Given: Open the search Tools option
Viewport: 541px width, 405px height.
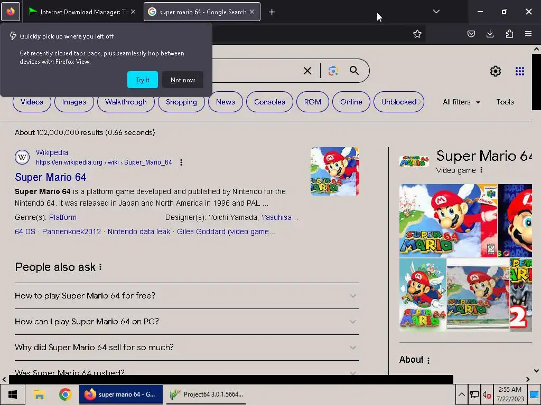Looking at the screenshot, I should (x=505, y=102).
